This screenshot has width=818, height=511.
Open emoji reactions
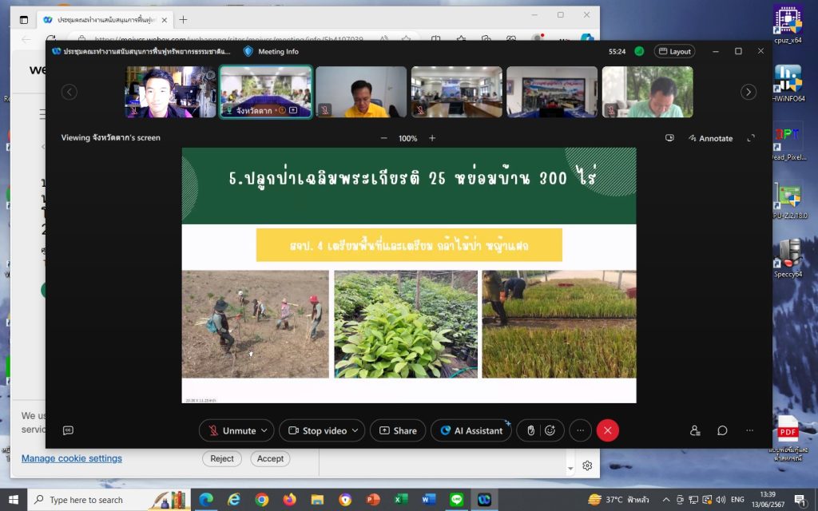(x=550, y=430)
